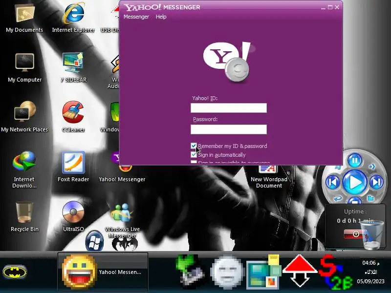Launch UltraISO desktop shortcut
Viewport: 391px width, 293px height.
(x=73, y=216)
